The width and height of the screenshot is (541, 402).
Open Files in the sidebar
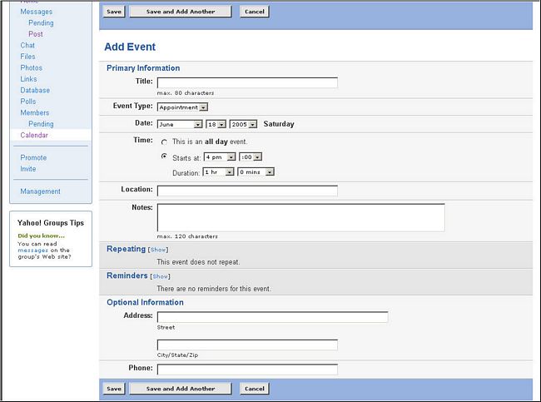(x=27, y=57)
